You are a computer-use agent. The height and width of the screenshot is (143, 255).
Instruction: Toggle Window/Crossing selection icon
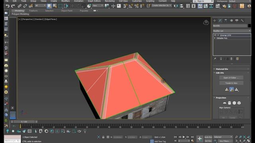click(x=66, y=6)
